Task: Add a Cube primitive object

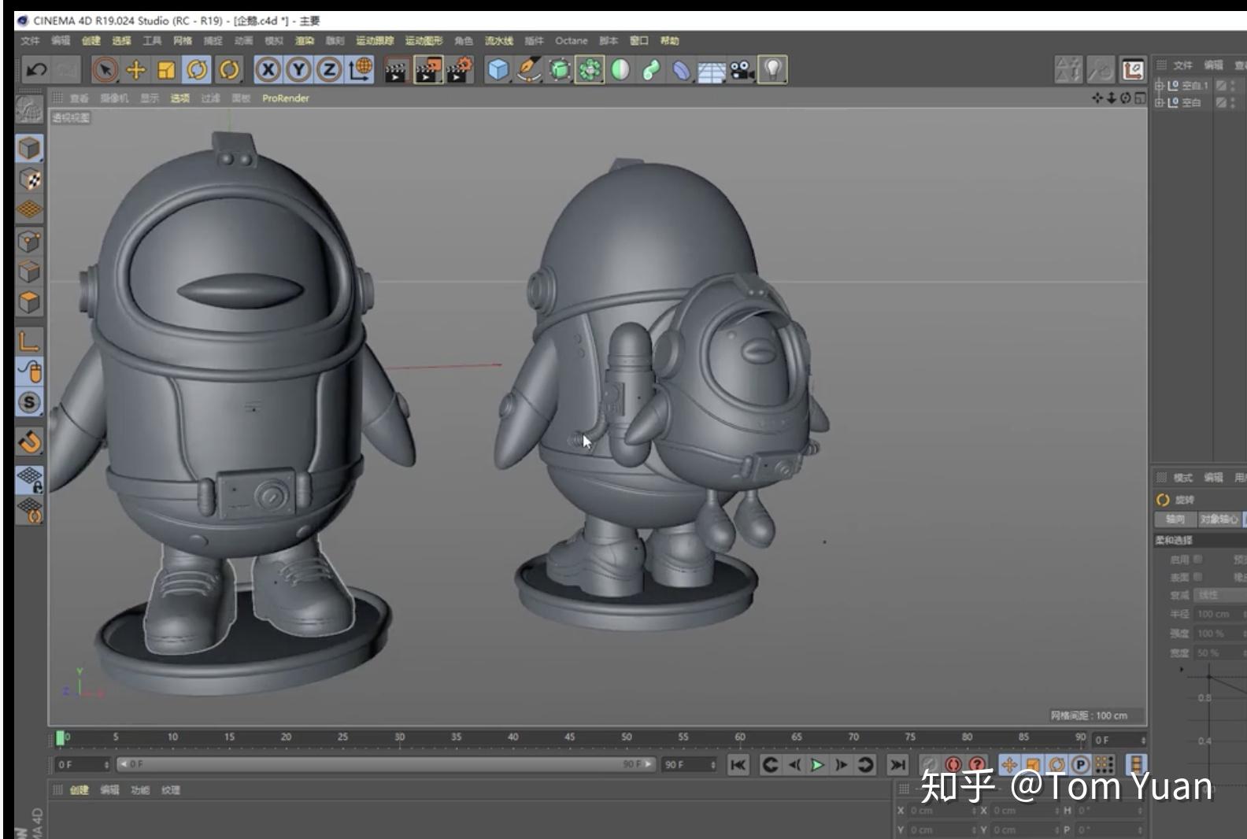Action: [x=498, y=70]
